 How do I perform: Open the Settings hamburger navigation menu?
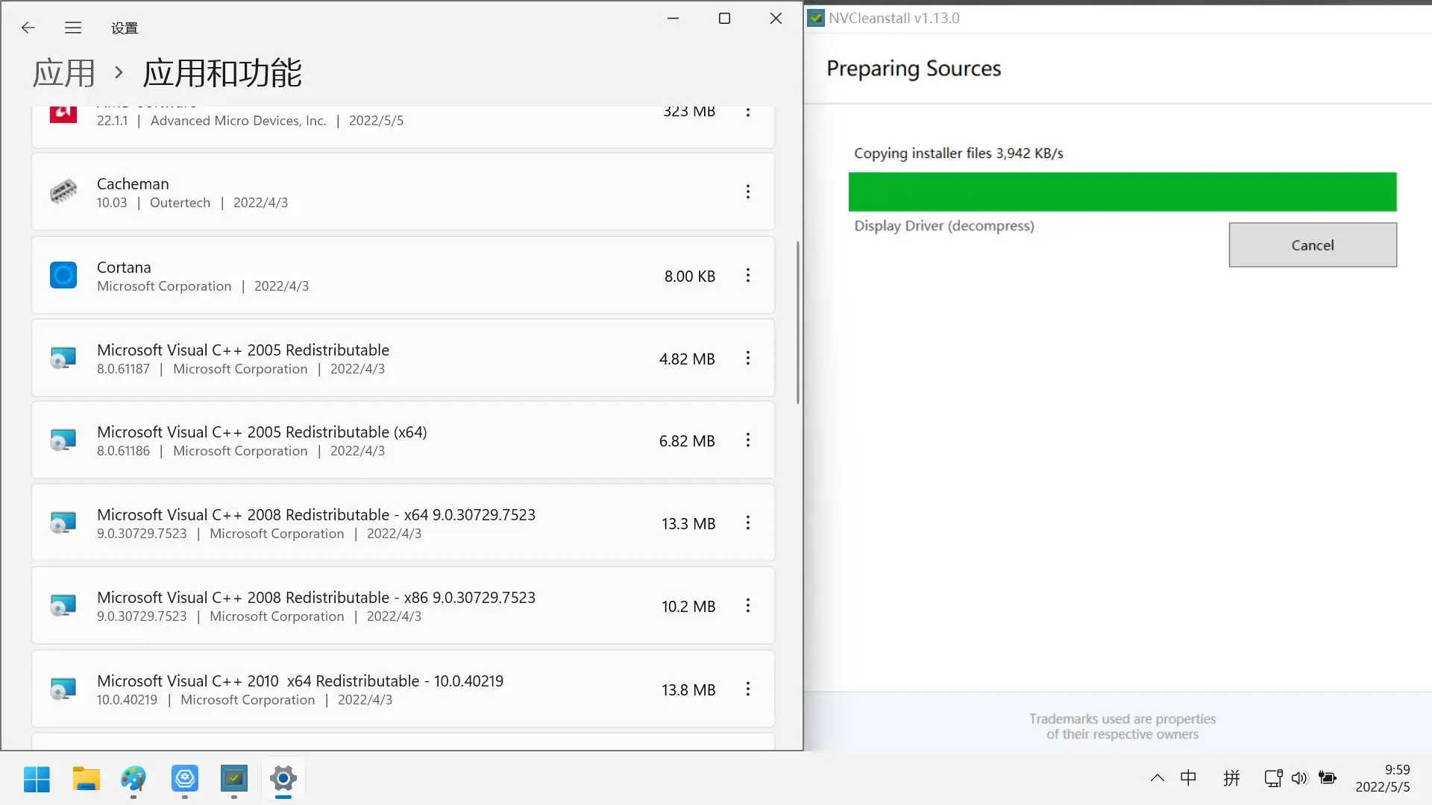[x=73, y=28]
